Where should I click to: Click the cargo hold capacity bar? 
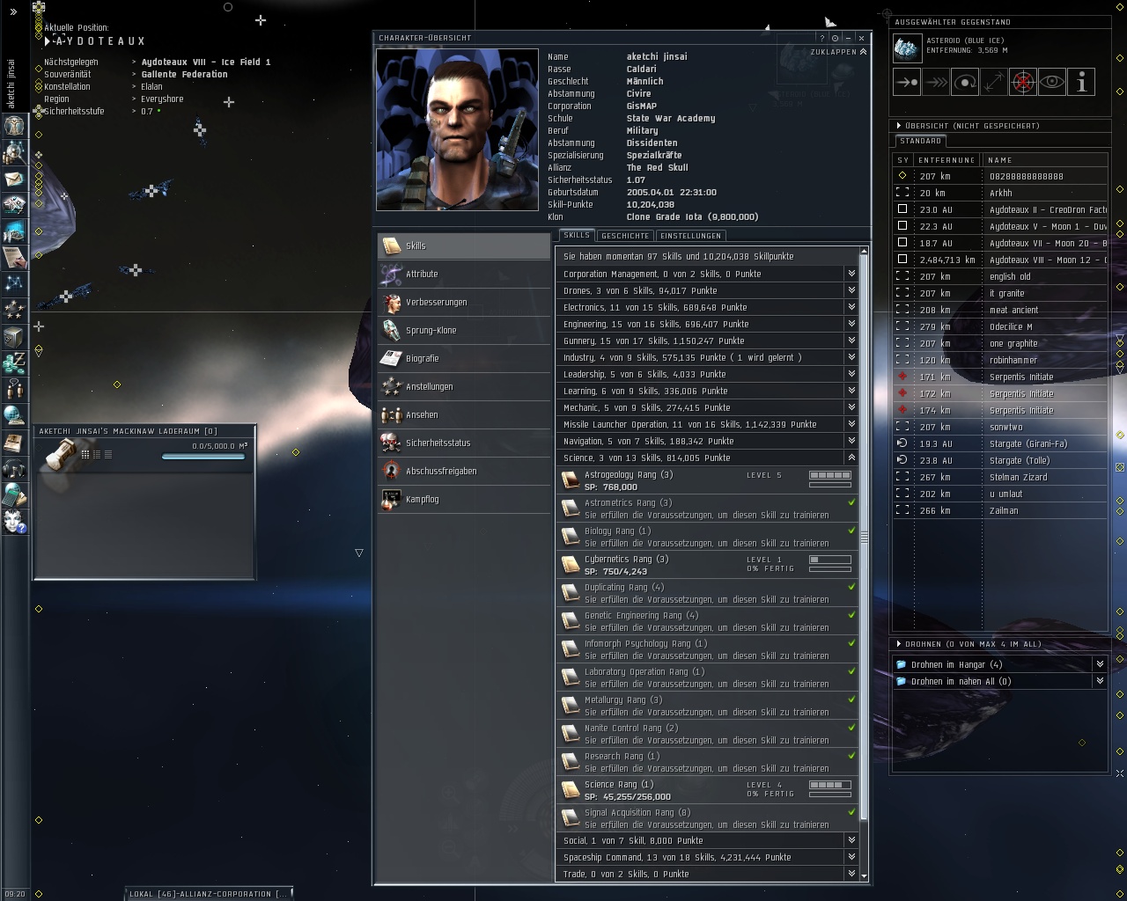pyautogui.click(x=203, y=456)
